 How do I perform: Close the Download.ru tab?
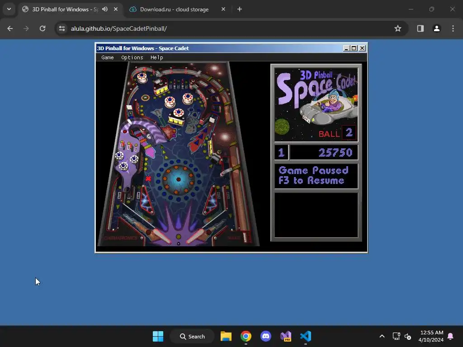pos(223,9)
